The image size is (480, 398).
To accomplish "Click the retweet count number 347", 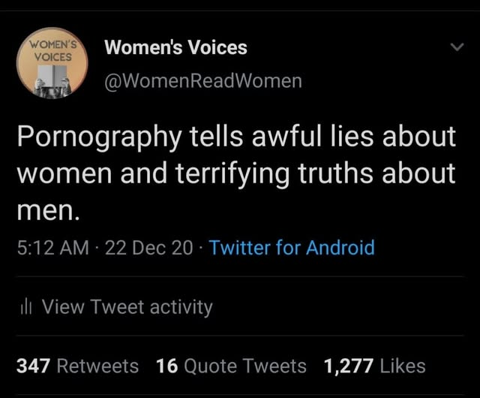I will click(x=33, y=366).
